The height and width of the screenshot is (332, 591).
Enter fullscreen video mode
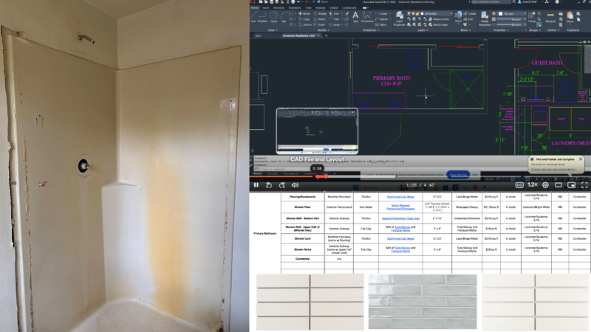[584, 185]
